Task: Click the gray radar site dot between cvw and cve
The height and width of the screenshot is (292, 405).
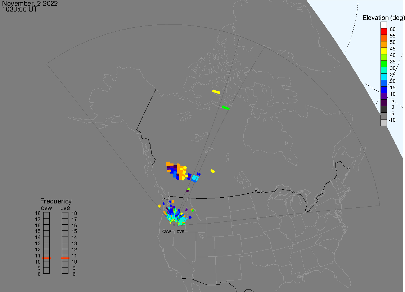Action: [174, 225]
